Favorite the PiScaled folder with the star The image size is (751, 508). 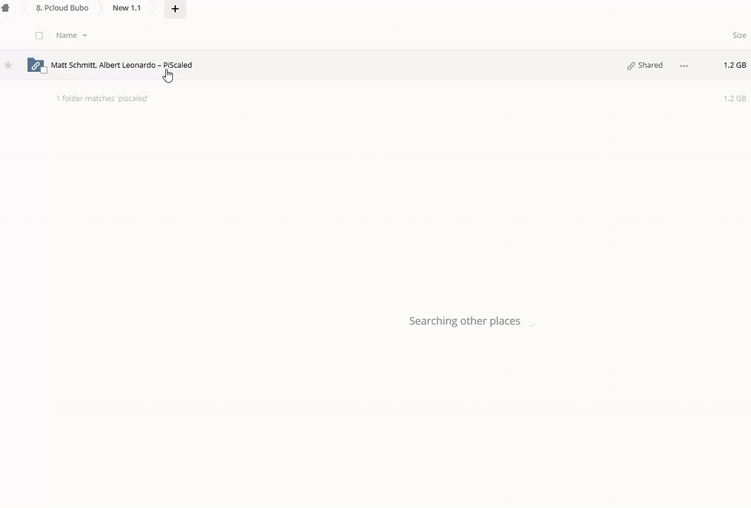tap(8, 65)
